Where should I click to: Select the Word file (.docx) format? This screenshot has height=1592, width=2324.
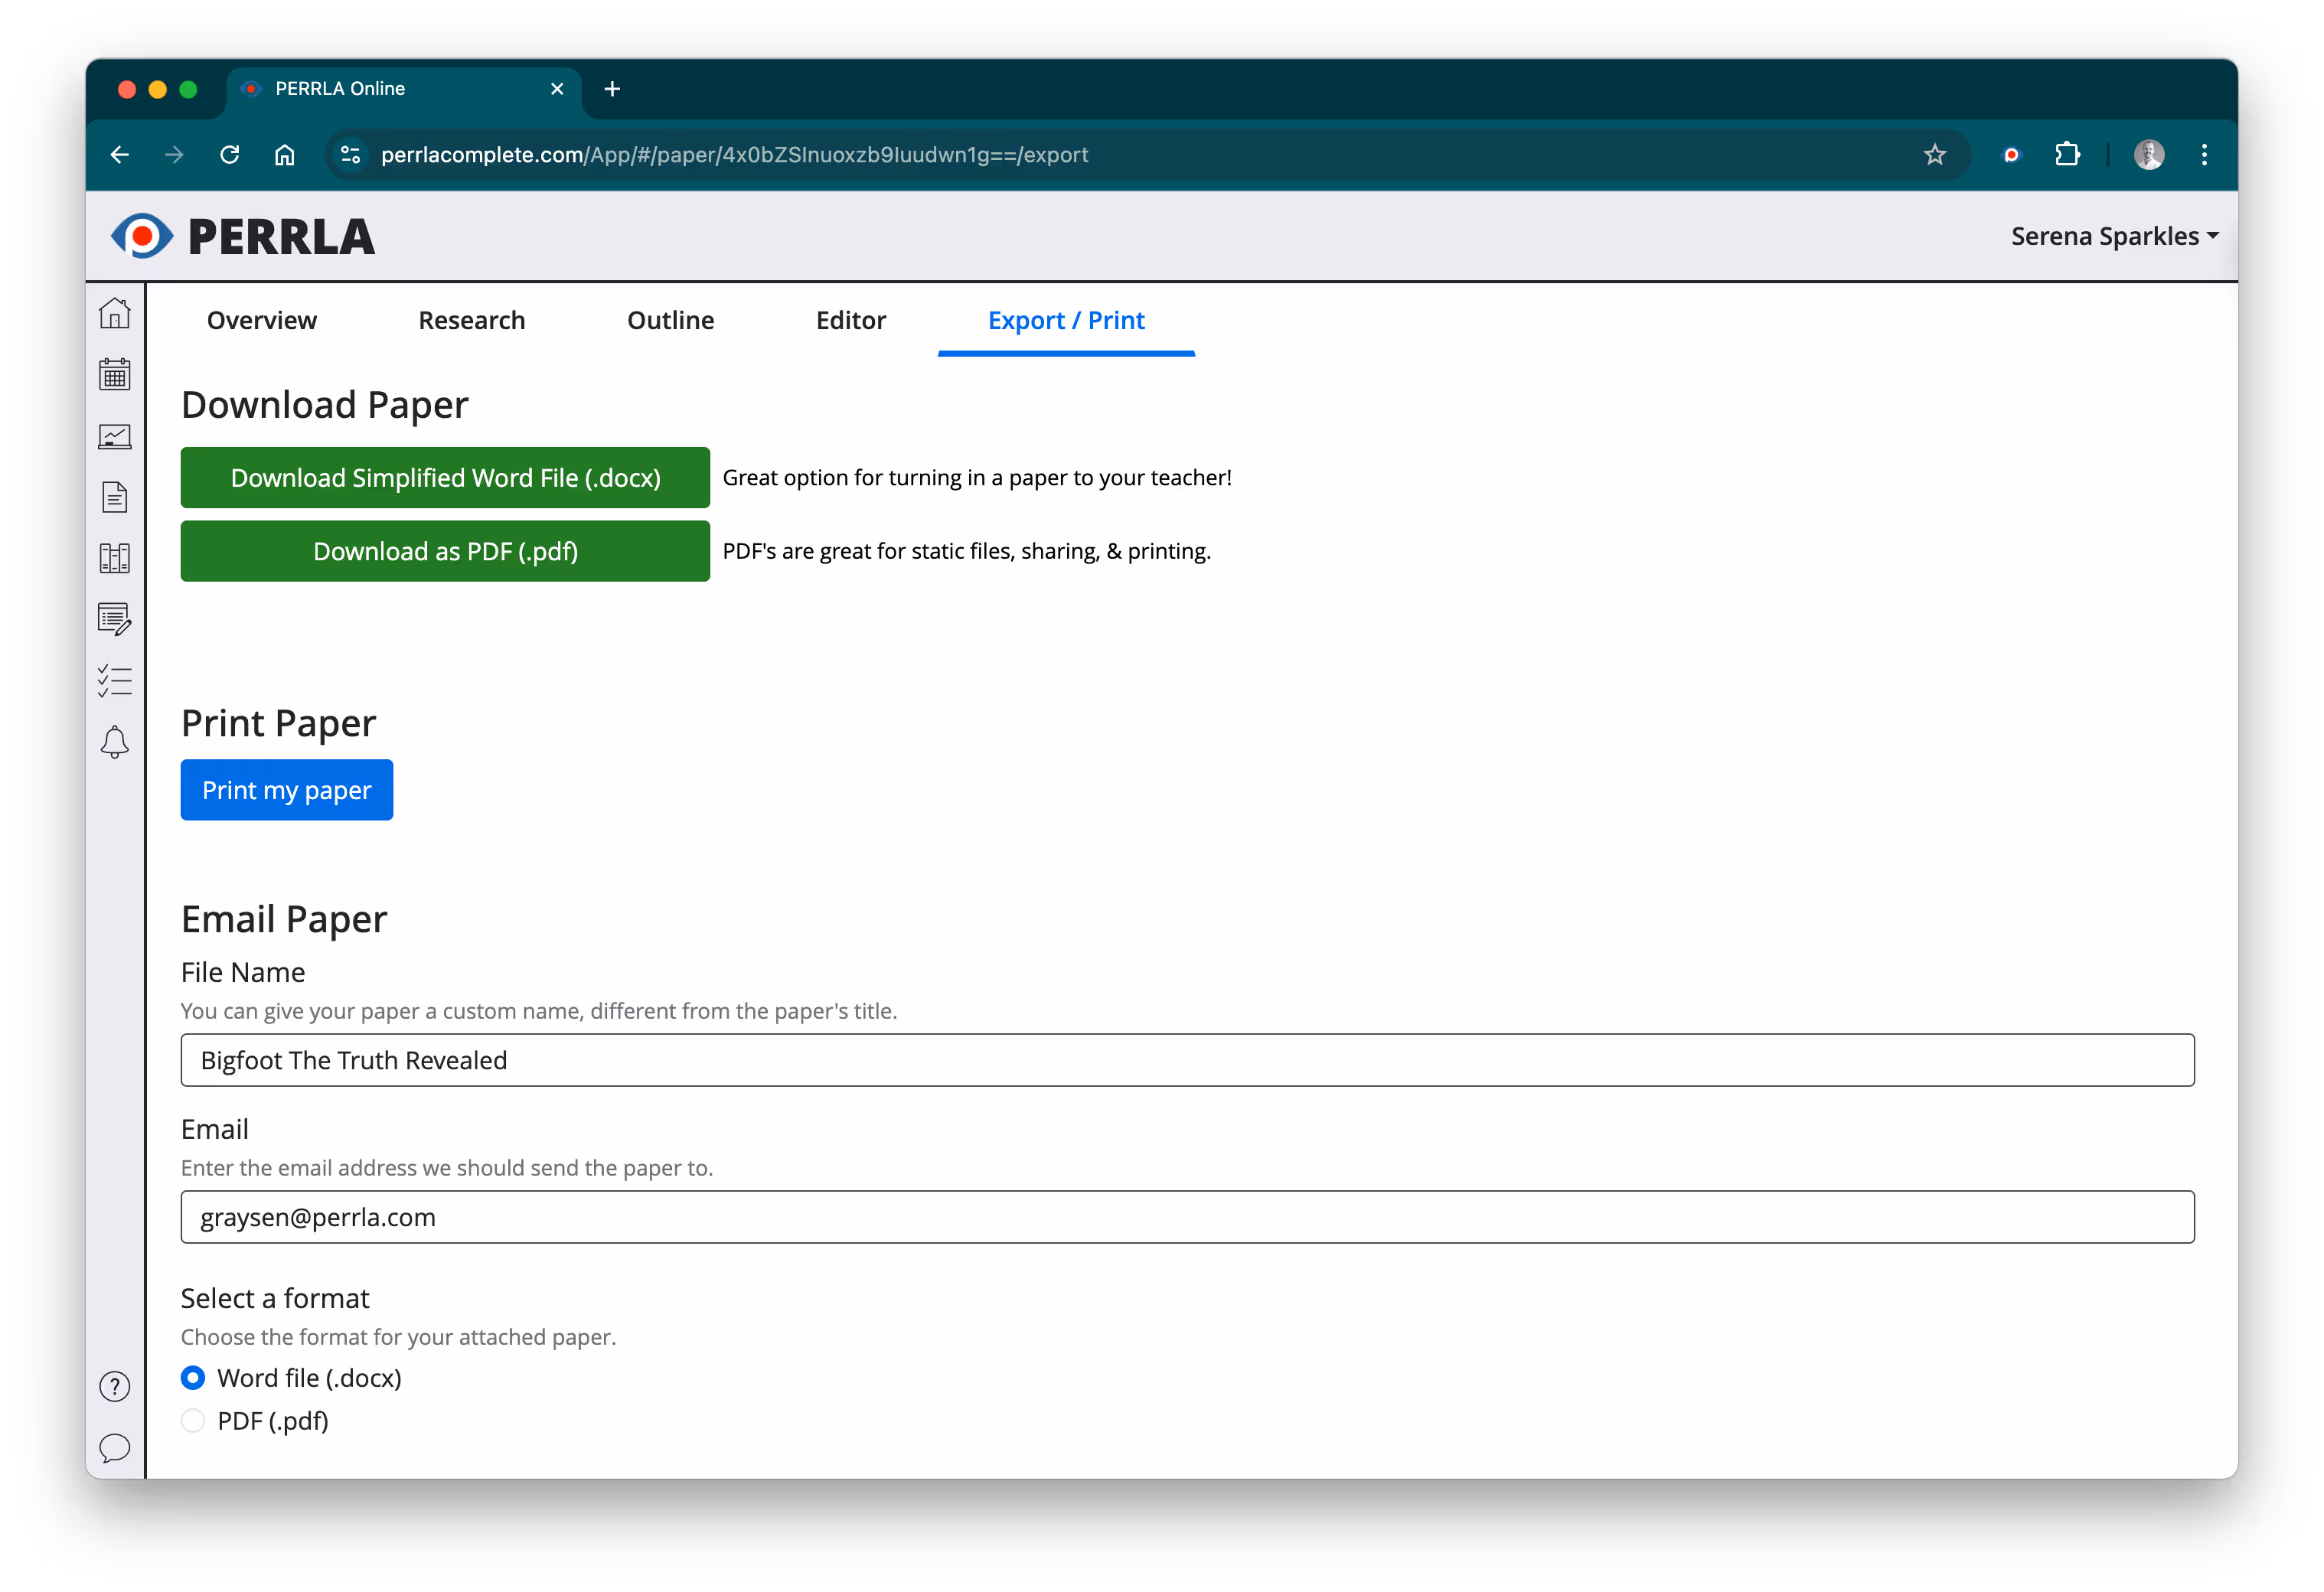click(193, 1378)
